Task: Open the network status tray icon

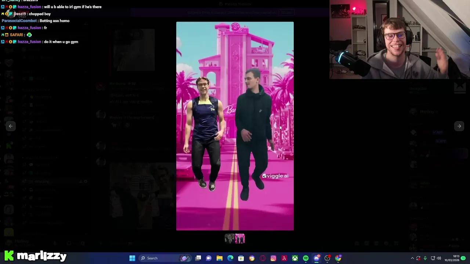Action: point(433,258)
